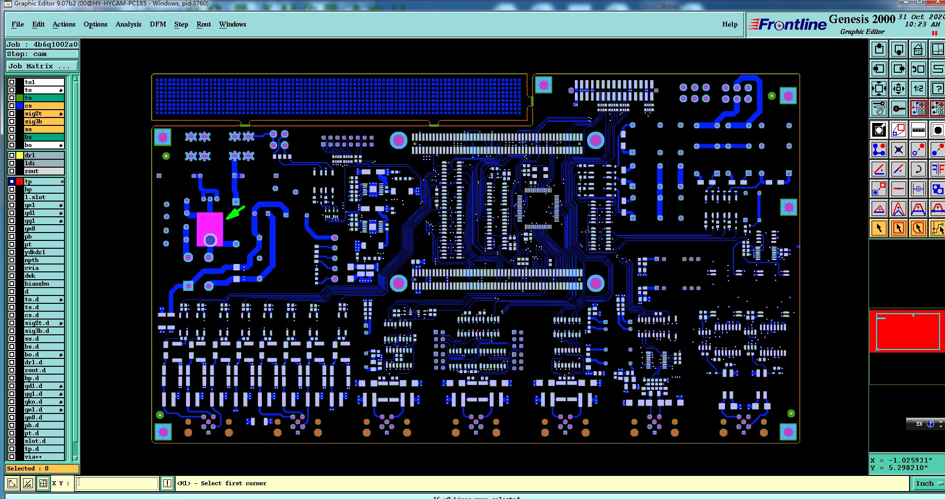Select the ruler measurement tool
Image resolution: width=945 pixels, height=499 pixels.
[x=918, y=130]
